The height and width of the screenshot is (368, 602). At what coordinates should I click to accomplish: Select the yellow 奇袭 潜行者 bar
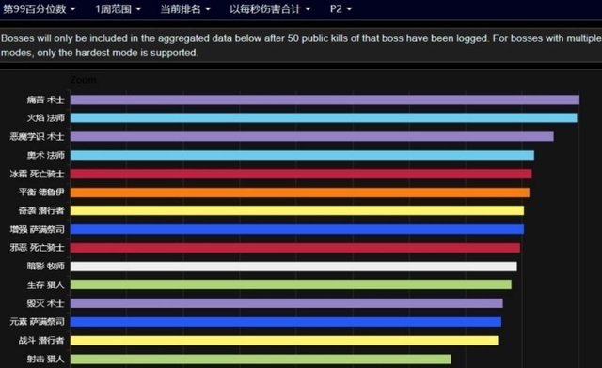[x=297, y=210]
